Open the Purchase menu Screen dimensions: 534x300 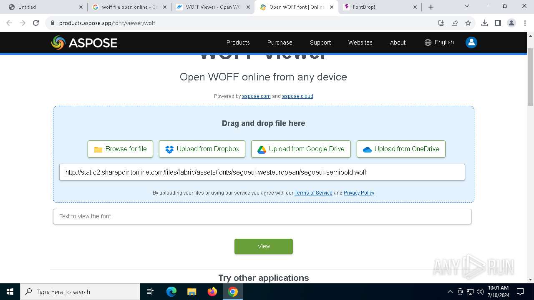tap(280, 42)
